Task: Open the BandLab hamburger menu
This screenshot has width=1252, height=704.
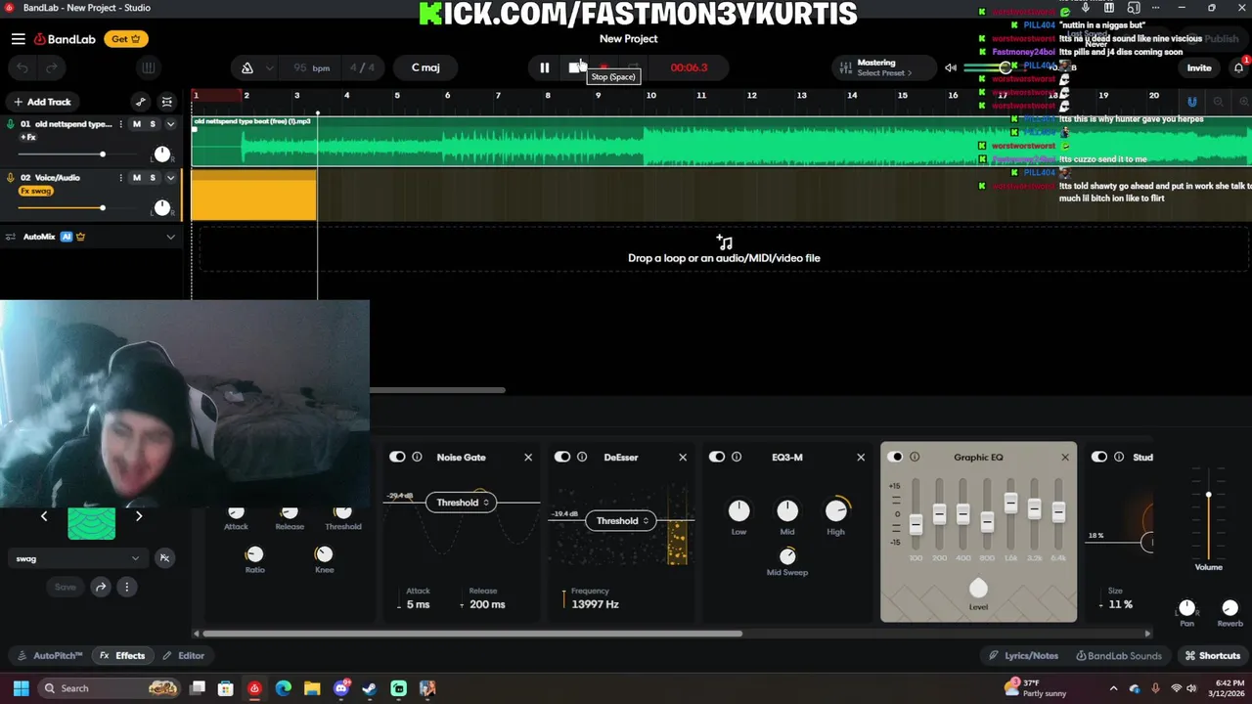Action: 19,39
